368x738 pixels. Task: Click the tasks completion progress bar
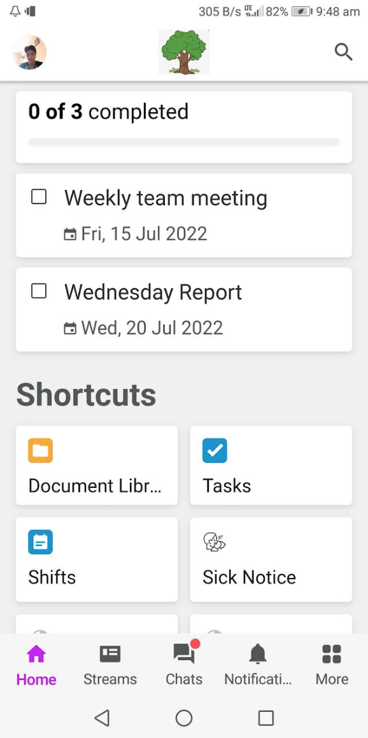coord(184,142)
